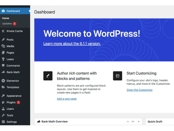The image size is (174, 131).
Task: Move Rank Math Overview widget down
Action: click(x=133, y=122)
